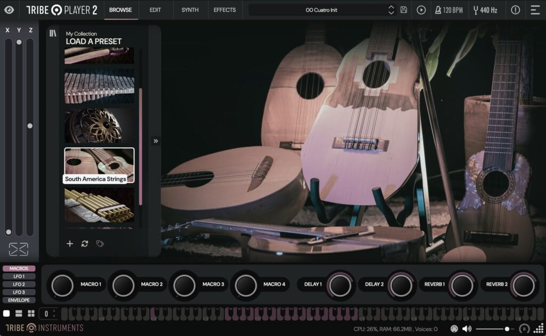
Task: Click the CPU and RAM status text
Action: pos(396,329)
